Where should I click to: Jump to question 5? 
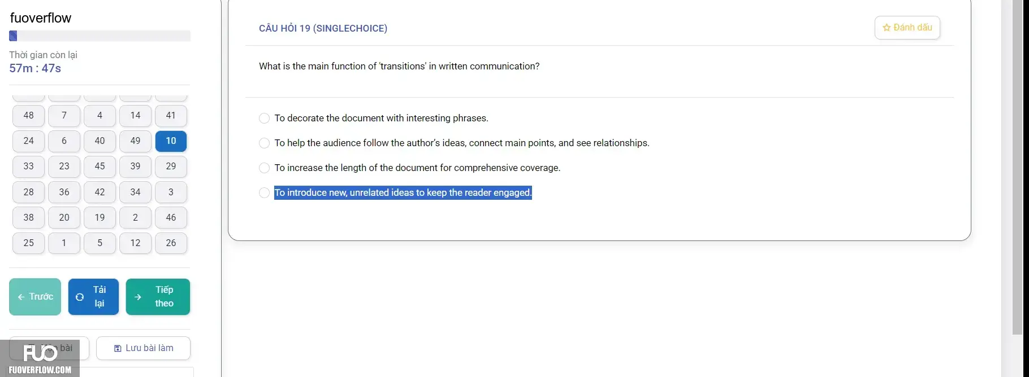pyautogui.click(x=100, y=243)
